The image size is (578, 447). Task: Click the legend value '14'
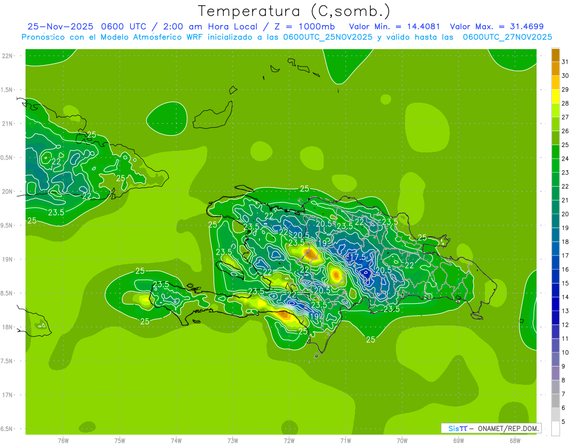pos(565,297)
